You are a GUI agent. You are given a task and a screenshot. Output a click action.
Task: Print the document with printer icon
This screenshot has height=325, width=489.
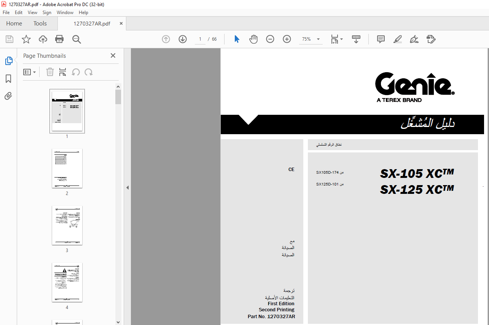click(x=59, y=39)
